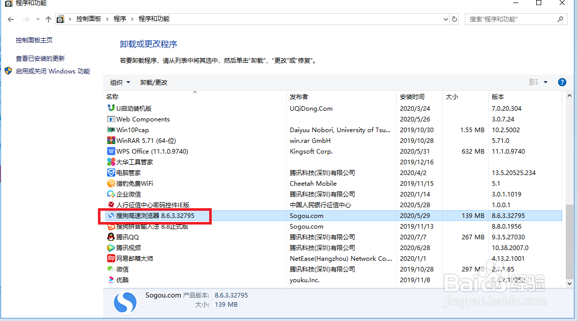Expand the address bar history dropdown arrow
The image size is (578, 321).
(445, 19)
